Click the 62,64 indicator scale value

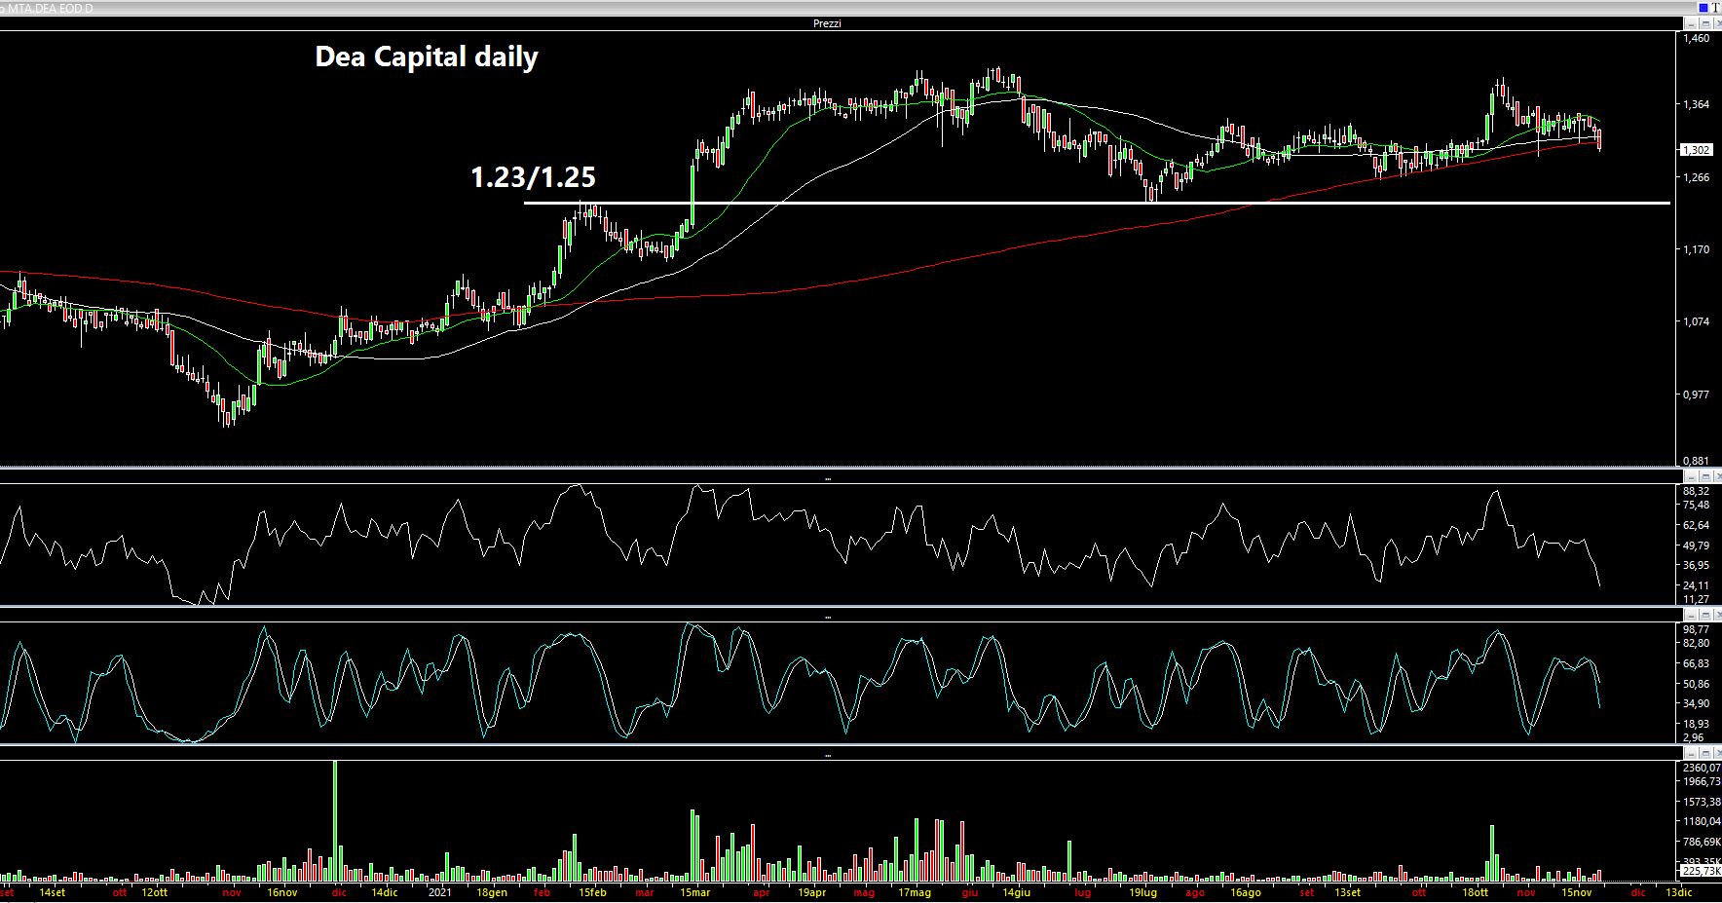(x=1698, y=525)
